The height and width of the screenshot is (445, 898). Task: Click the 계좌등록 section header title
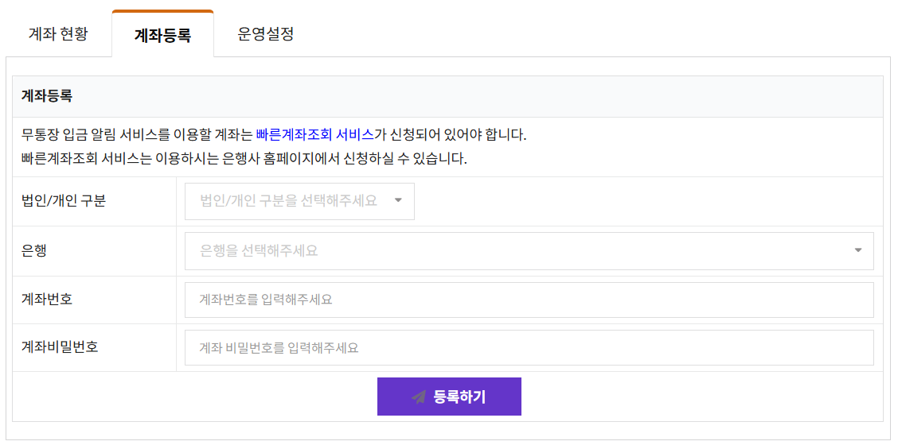(47, 96)
